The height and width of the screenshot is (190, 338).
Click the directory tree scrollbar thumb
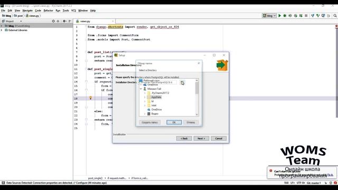pos(197,88)
